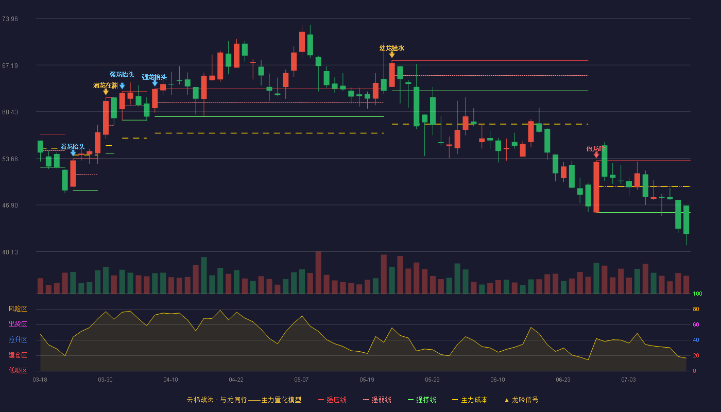Viewport: 721px width, 412px height.
Task: Click the 46.90 price axis label
Action: 10,205
